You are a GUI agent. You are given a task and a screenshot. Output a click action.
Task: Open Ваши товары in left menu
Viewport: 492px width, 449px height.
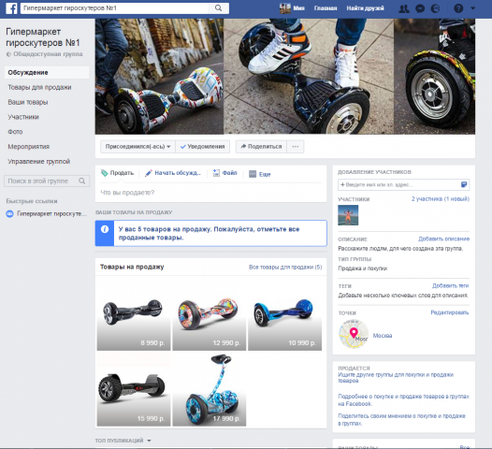(x=28, y=102)
